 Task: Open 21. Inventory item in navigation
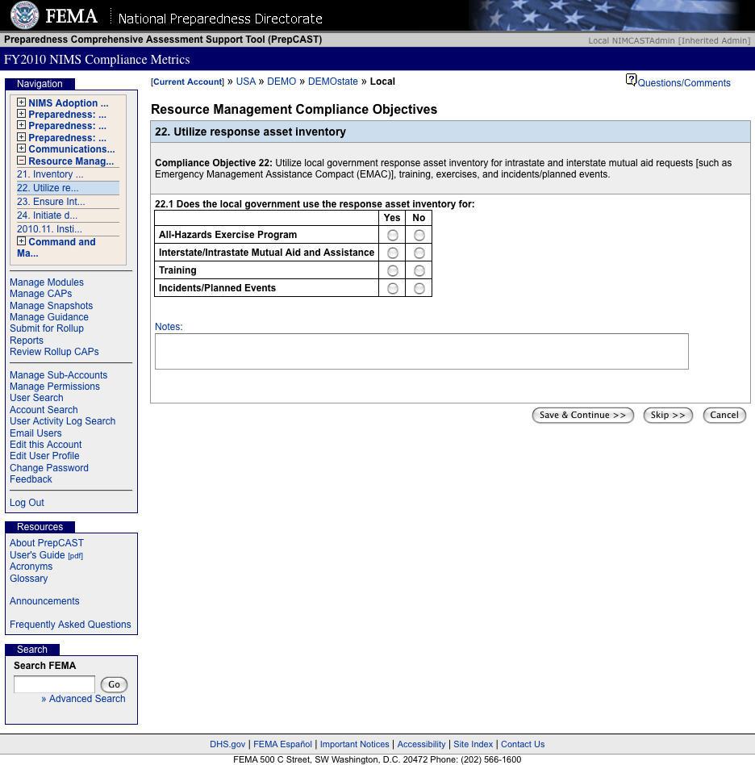coord(50,174)
